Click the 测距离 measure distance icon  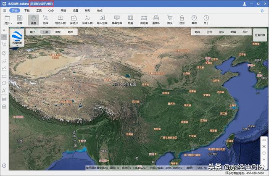click(144, 20)
